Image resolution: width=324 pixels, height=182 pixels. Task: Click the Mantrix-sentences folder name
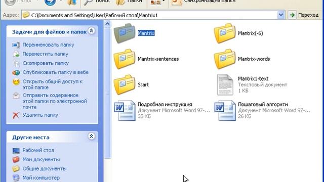pyautogui.click(x=158, y=59)
